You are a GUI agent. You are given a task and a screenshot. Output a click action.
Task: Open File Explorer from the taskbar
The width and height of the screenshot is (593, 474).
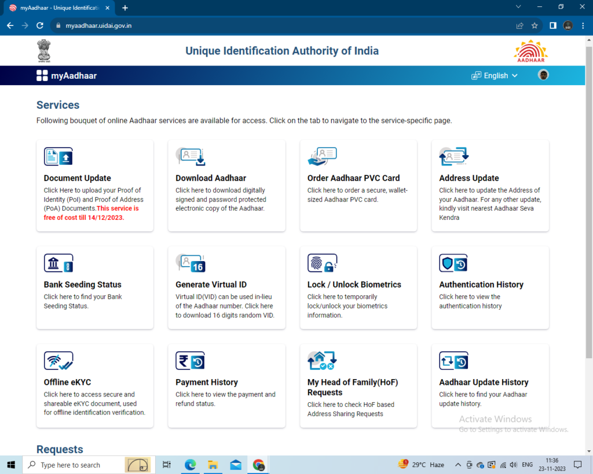pos(213,465)
